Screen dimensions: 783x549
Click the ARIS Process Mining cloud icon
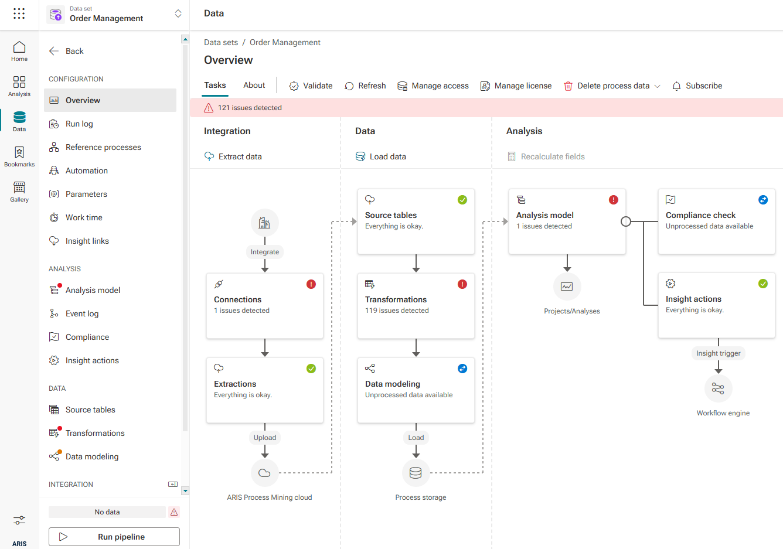click(x=264, y=473)
